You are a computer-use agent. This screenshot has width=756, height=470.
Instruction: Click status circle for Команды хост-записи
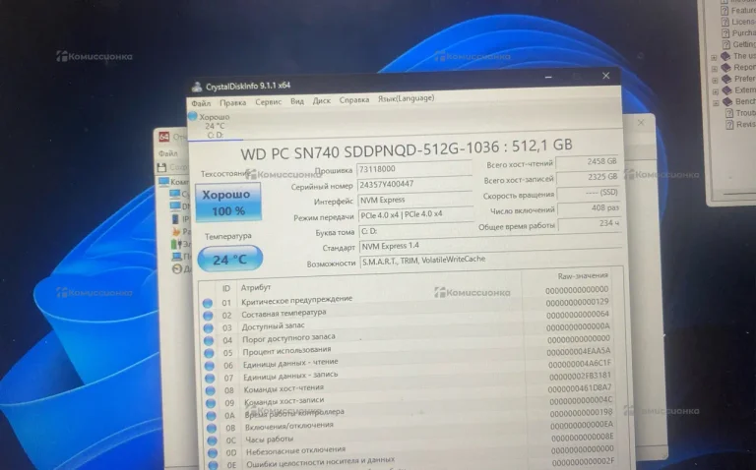pos(211,403)
